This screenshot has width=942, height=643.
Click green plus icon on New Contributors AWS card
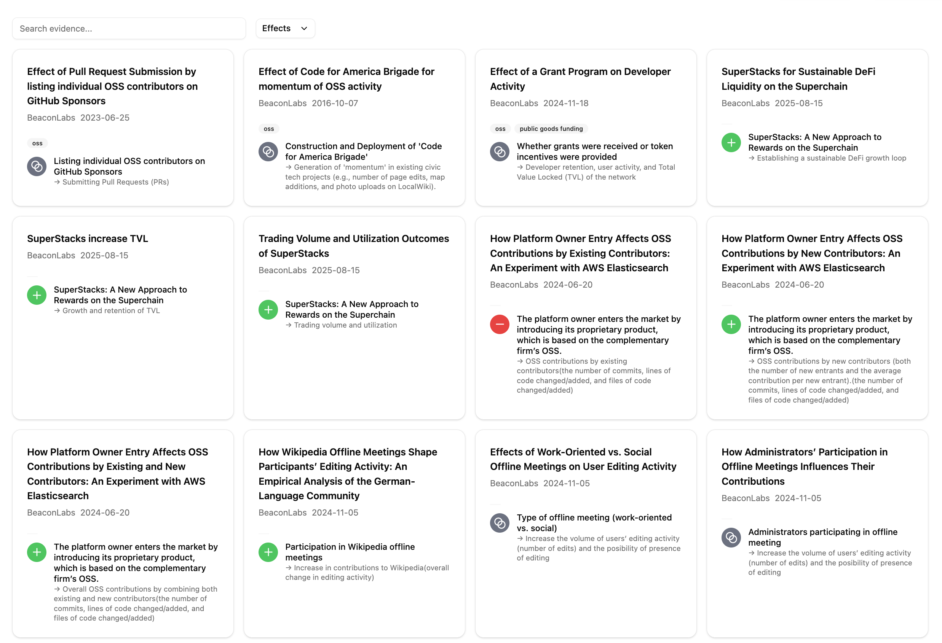(731, 324)
